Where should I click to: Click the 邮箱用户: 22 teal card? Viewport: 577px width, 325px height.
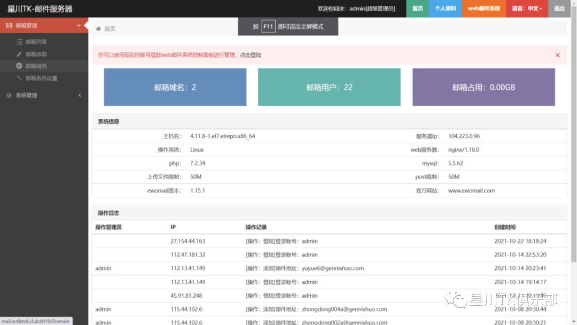tap(329, 87)
